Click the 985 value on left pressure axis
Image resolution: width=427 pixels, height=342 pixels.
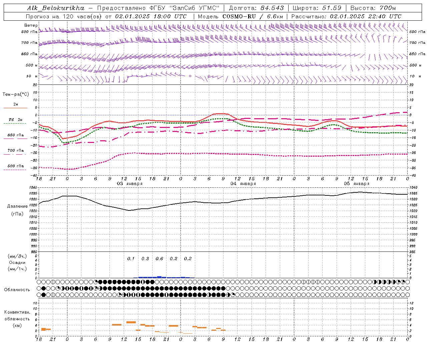35,252
